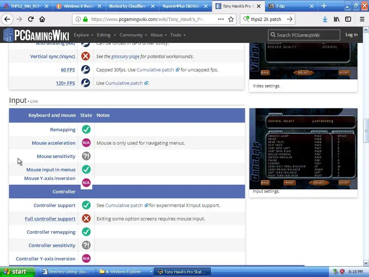Open the Firefox hamburger menu
This screenshot has width=369, height=277.
(362, 19)
